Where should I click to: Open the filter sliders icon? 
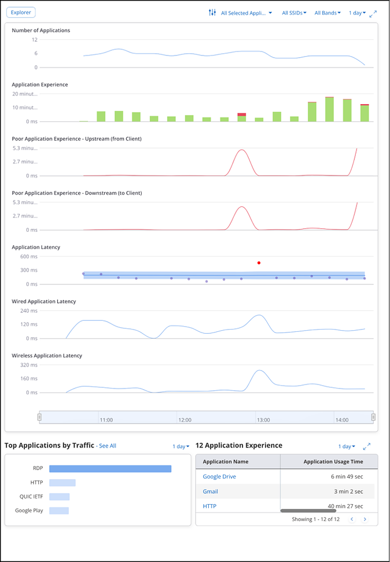click(x=212, y=13)
